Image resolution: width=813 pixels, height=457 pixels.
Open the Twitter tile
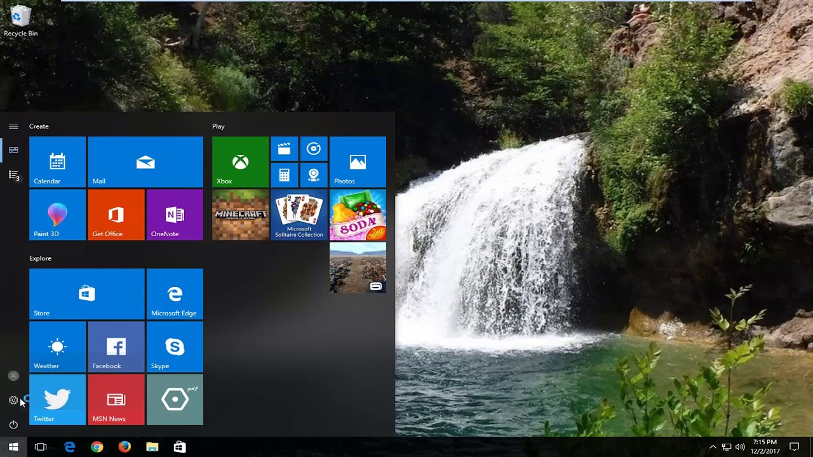pos(57,399)
